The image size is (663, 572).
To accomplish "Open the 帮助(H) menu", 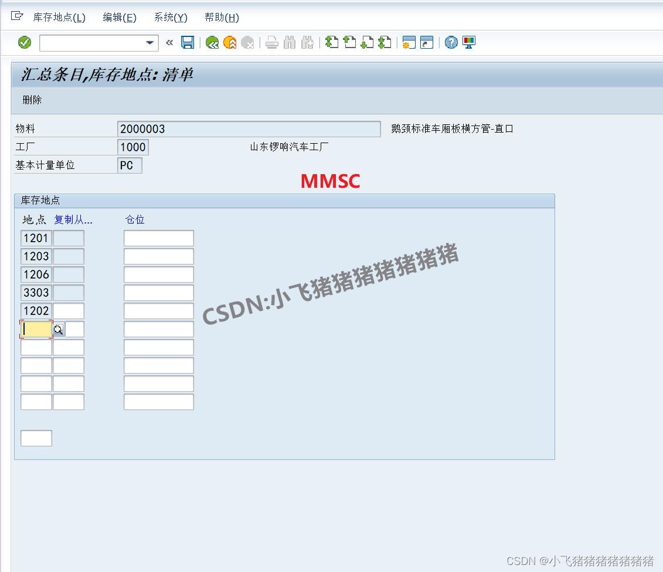I will pyautogui.click(x=221, y=17).
